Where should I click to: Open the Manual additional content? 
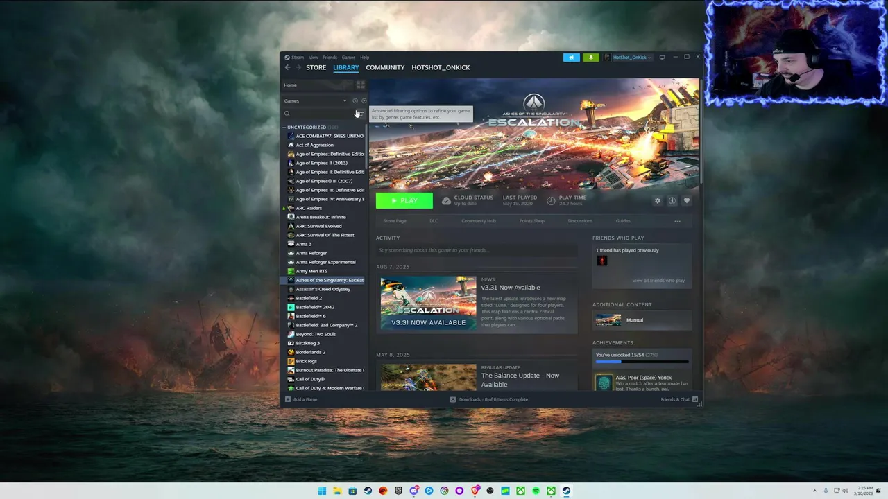coord(643,320)
